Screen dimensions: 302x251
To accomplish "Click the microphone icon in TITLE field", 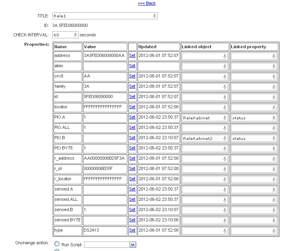I will [x=154, y=16].
